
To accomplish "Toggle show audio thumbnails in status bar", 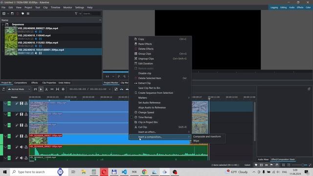I will click(x=267, y=165).
